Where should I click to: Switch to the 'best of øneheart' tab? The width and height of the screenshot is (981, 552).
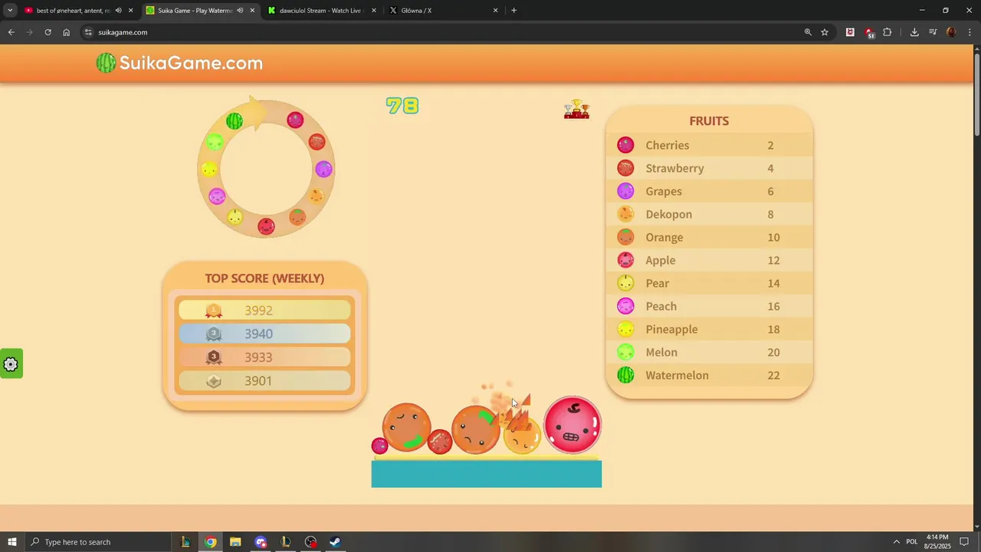tap(74, 11)
